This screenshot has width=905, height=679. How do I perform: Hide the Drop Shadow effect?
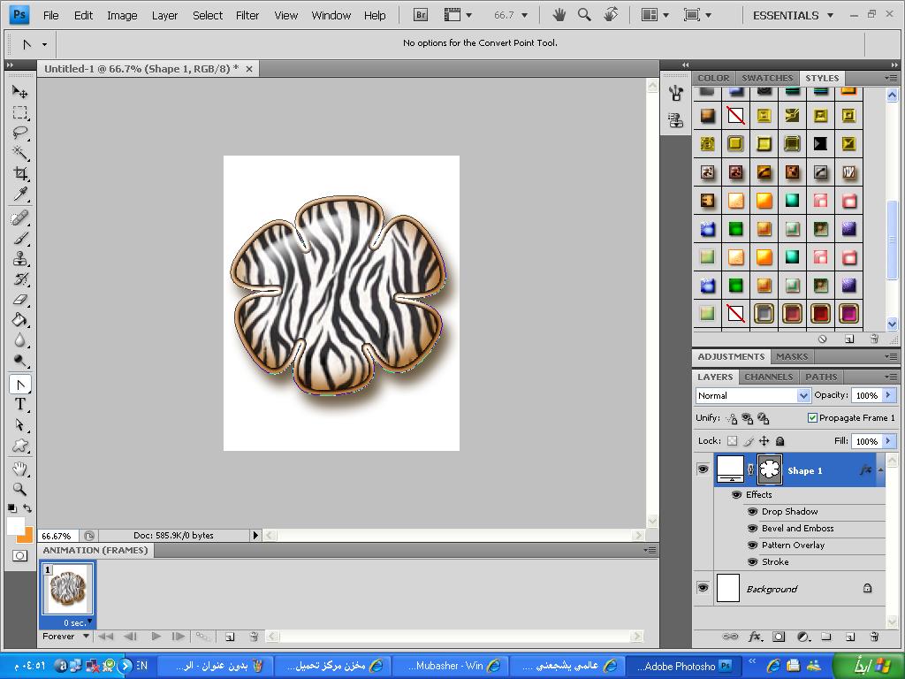click(752, 511)
